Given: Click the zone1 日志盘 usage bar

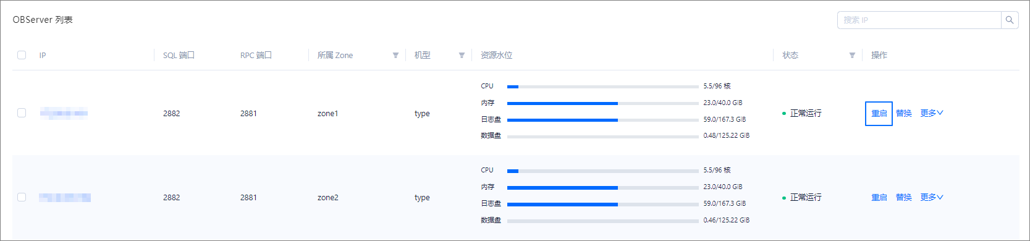Looking at the screenshot, I should tap(602, 120).
